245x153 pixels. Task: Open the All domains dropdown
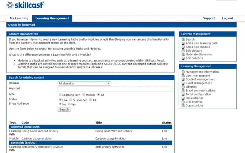point(84,83)
